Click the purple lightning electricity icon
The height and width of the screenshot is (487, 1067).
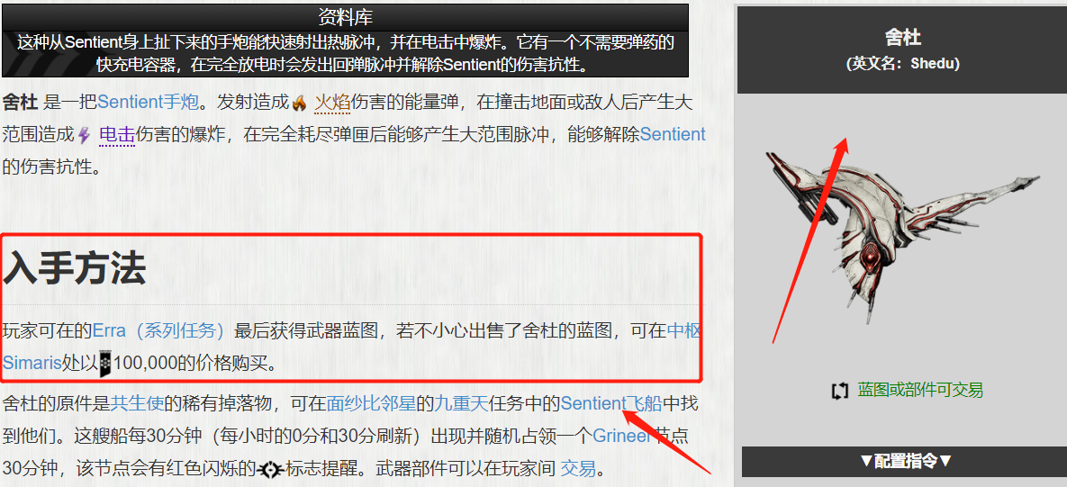click(x=85, y=135)
